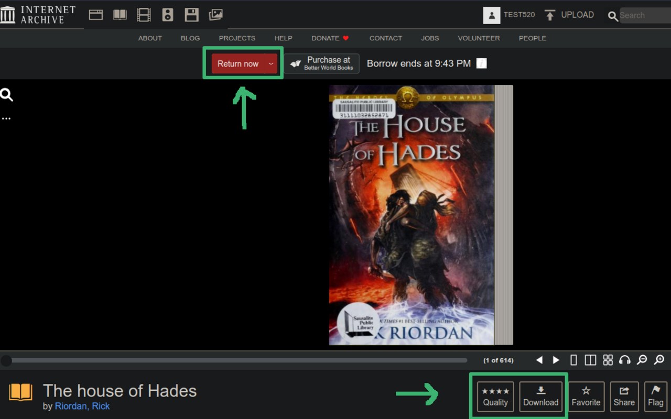Click the title The house of Hades
Viewport: 671px width, 419px height.
point(120,391)
